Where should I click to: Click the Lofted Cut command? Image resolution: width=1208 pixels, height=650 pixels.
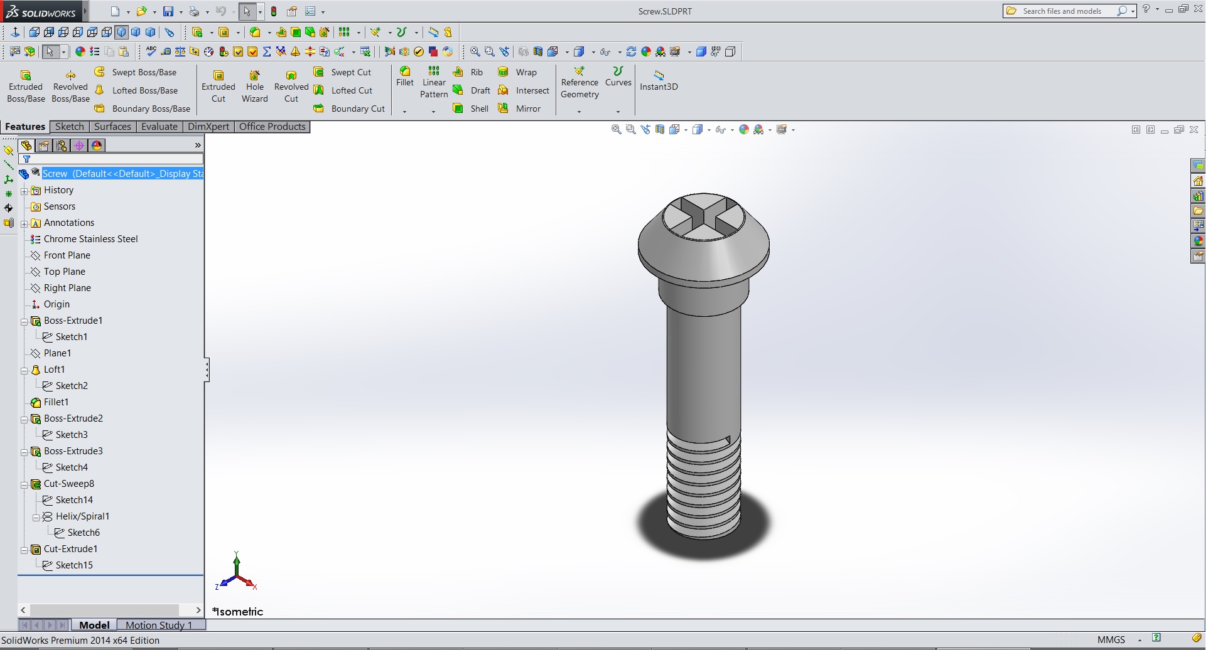pyautogui.click(x=343, y=90)
